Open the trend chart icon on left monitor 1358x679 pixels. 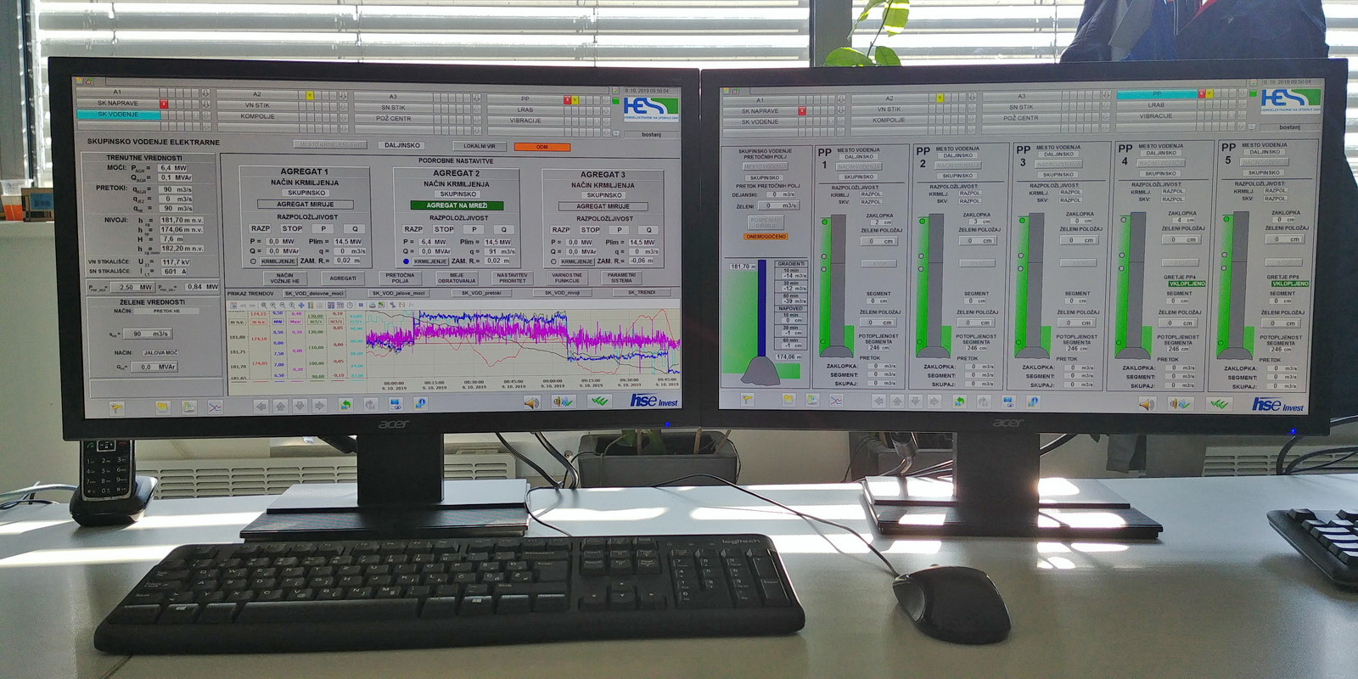click(x=215, y=407)
